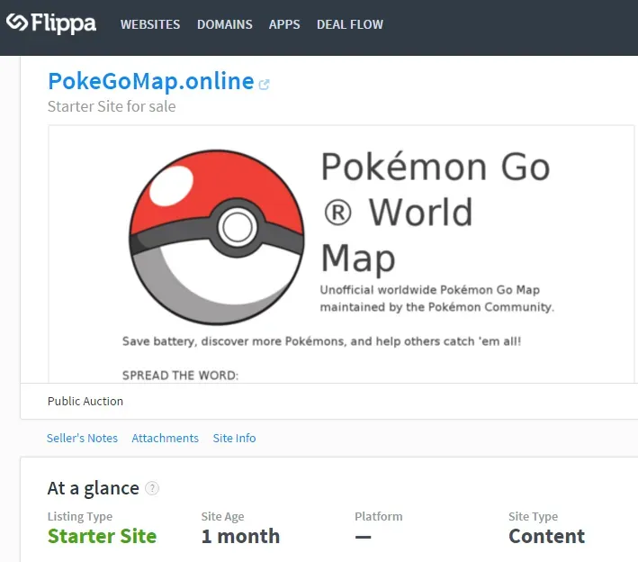Open the DEAL FLOW menu
The width and height of the screenshot is (638, 562).
[350, 24]
